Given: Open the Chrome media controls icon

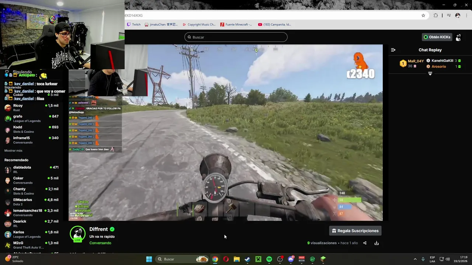Looking at the screenshot, I should pos(449,15).
